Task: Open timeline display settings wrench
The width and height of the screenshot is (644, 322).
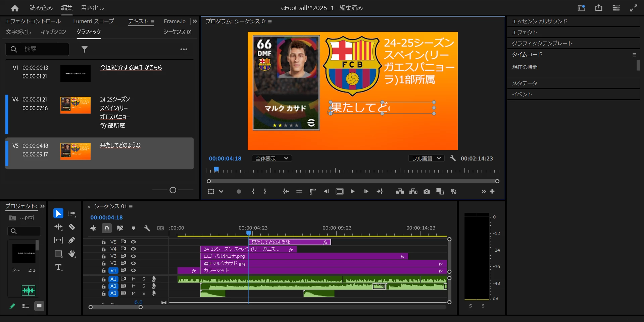Action: pos(147,228)
